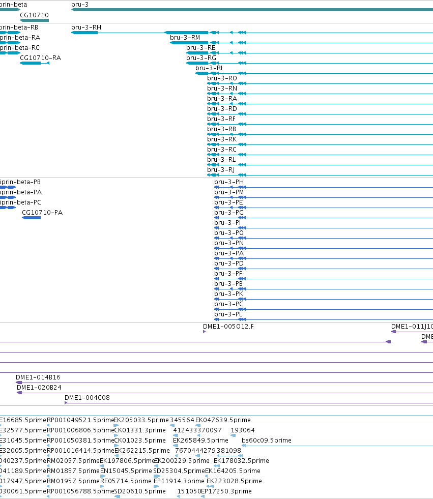Select protein label bru-3-PF

228,274
